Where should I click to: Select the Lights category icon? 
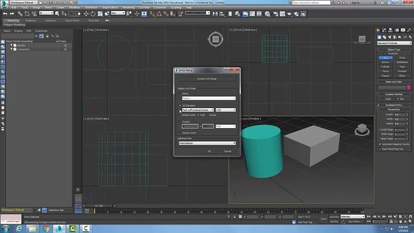389,37
